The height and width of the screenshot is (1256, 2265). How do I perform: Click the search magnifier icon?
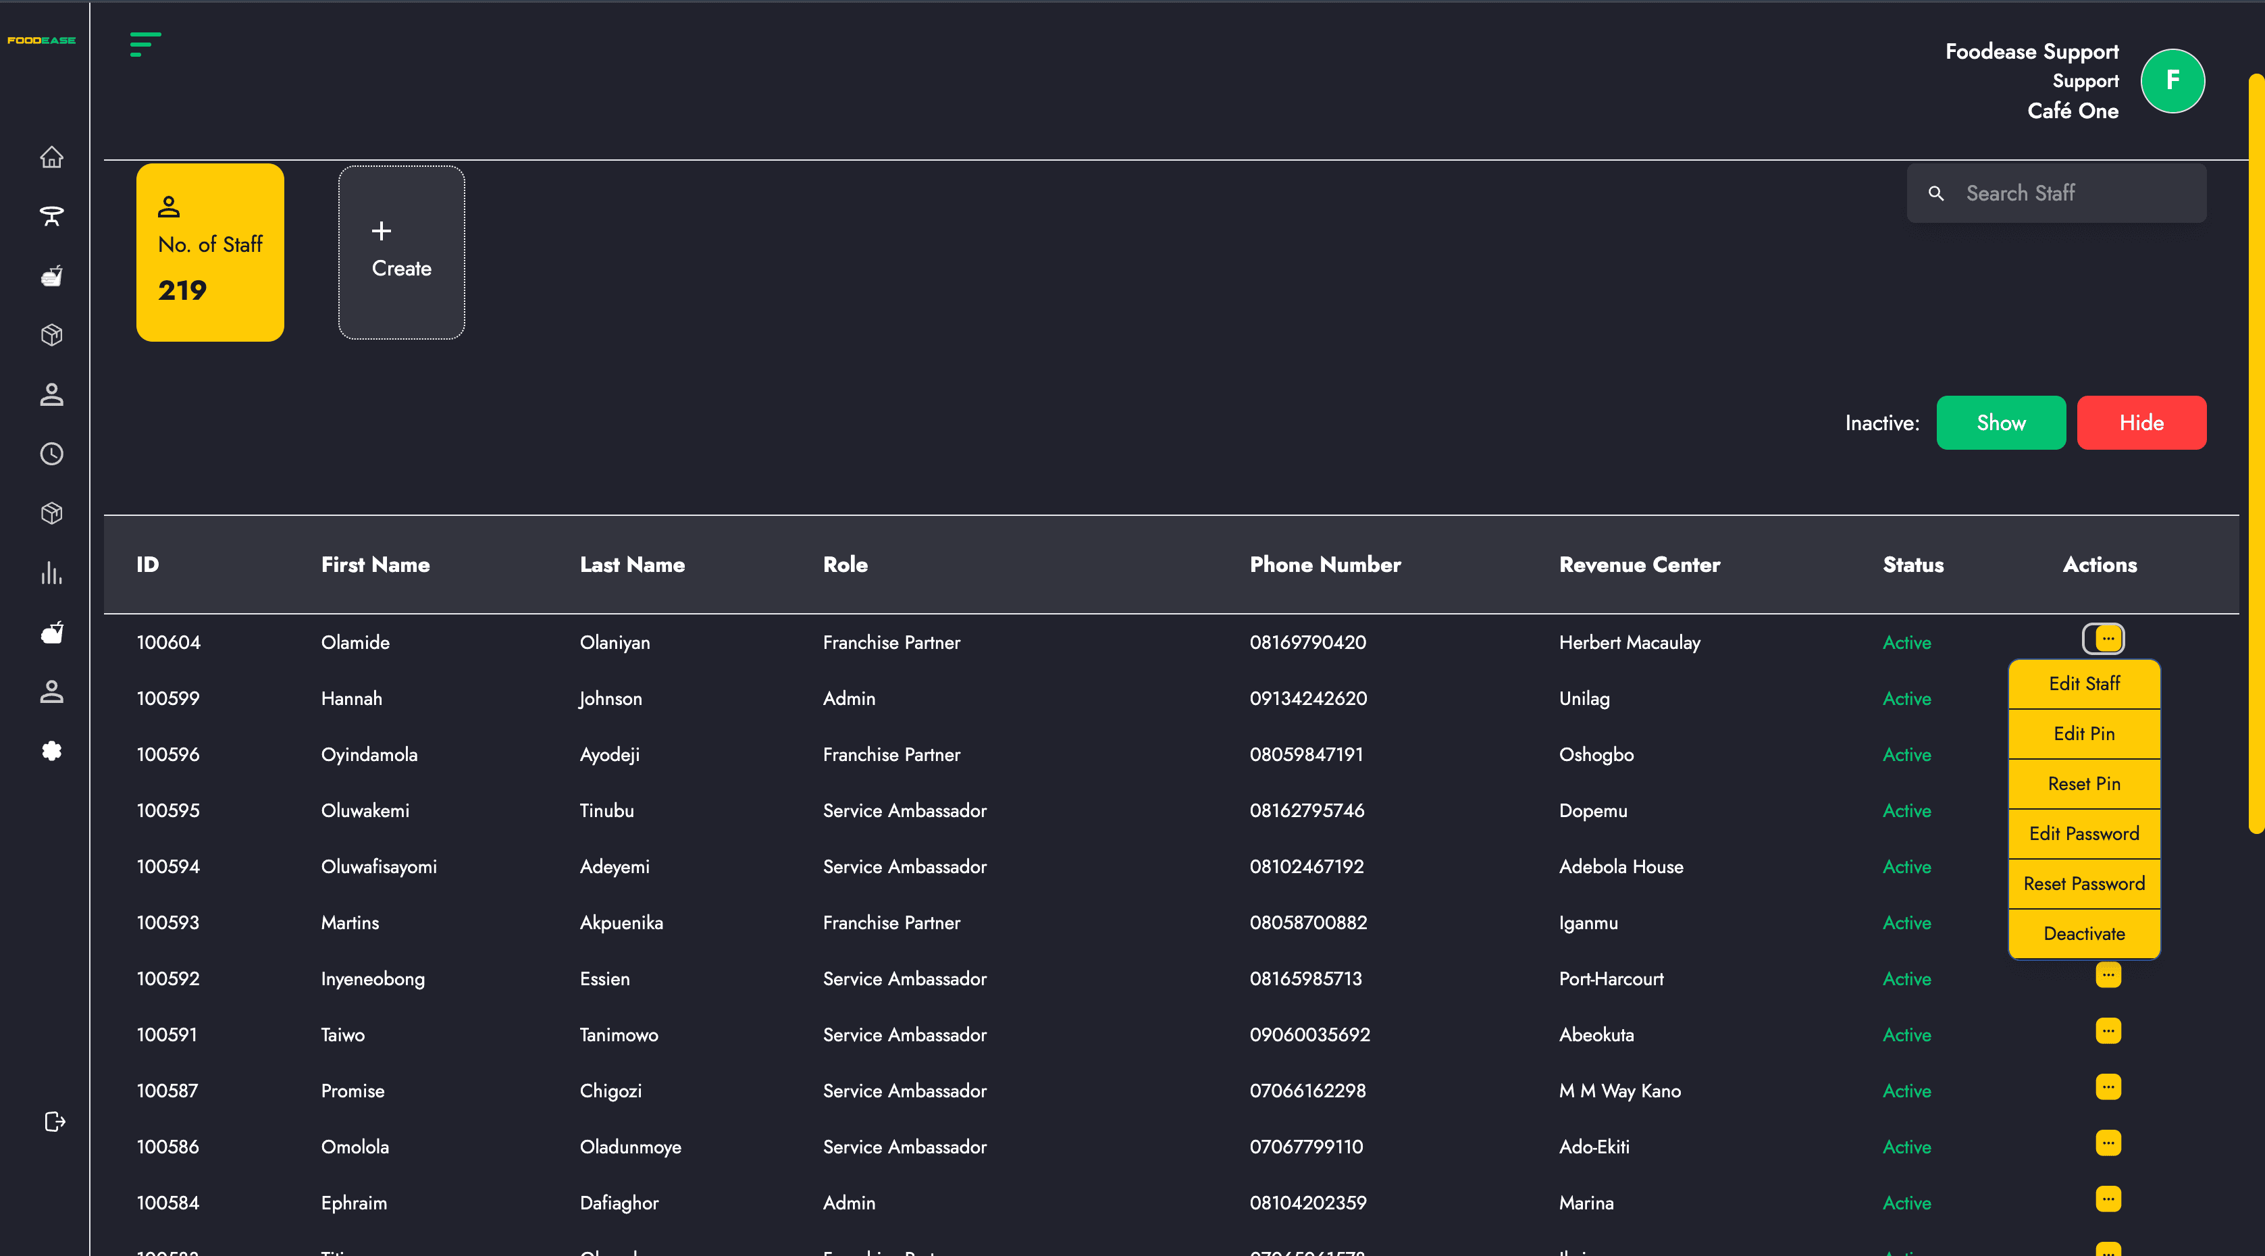coord(1936,193)
